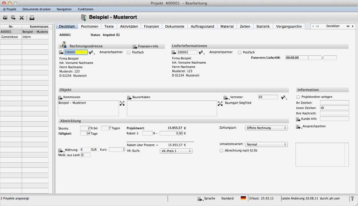Screen dimensions: 358x206
Task: Open the Finanzen+Info list icon
Action: point(135,47)
